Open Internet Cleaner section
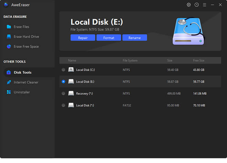The height and width of the screenshot is (163, 227). pyautogui.click(x=26, y=82)
